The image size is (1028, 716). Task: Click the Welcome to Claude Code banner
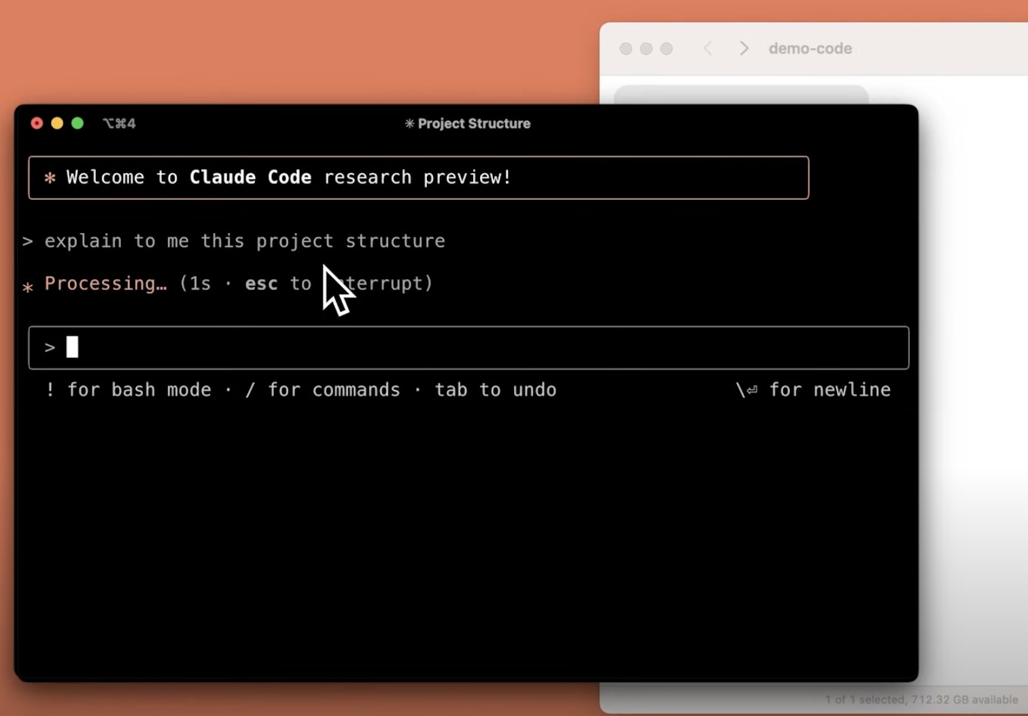click(419, 177)
